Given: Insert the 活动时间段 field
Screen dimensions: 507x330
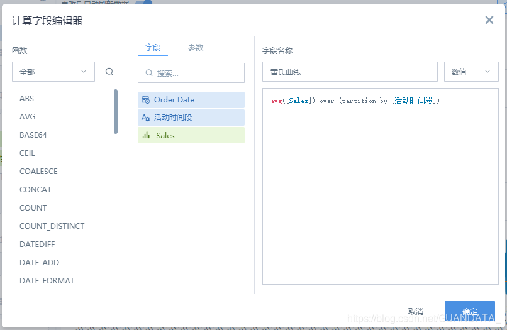Looking at the screenshot, I should coord(191,118).
